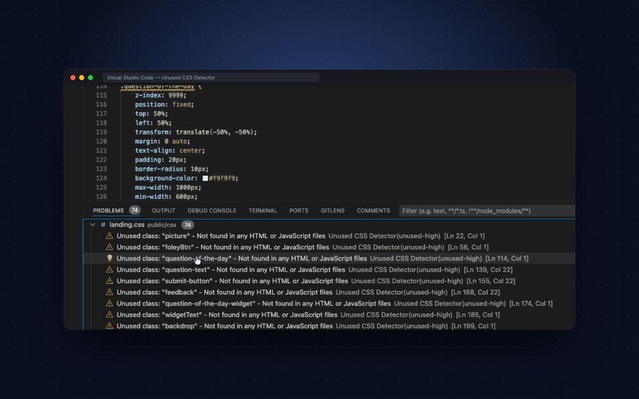Image resolution: width=639 pixels, height=399 pixels.
Task: Click warning icon beside "feedback" problem
Action: (x=110, y=292)
